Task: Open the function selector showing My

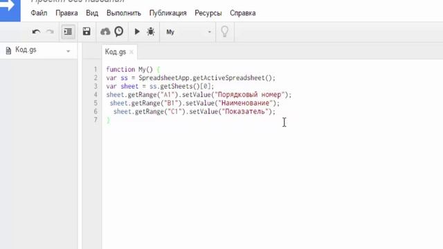Action: click(188, 32)
